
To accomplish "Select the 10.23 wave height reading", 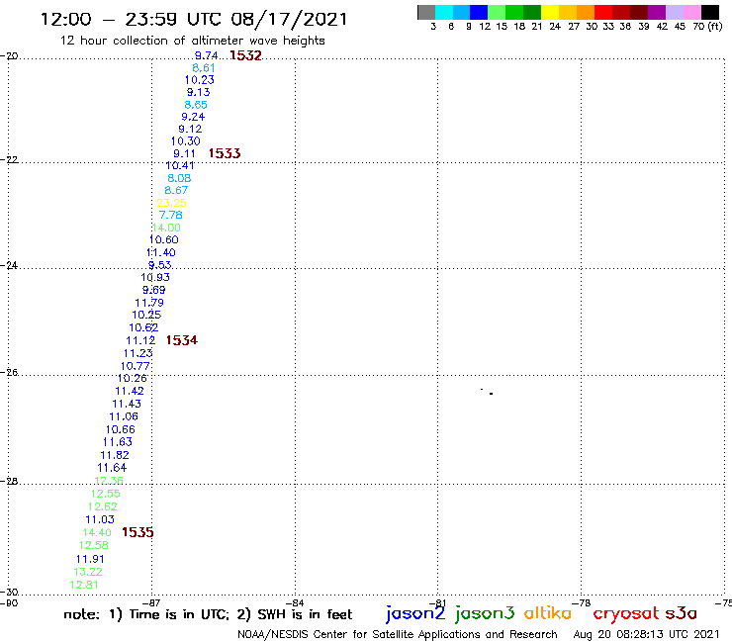I will point(200,80).
